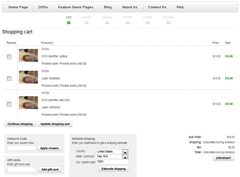
Task: Visit the Blog menu item
Action: point(108,7)
